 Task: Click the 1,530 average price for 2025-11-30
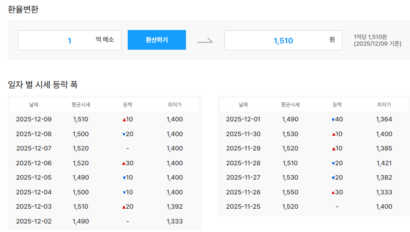[290, 134]
